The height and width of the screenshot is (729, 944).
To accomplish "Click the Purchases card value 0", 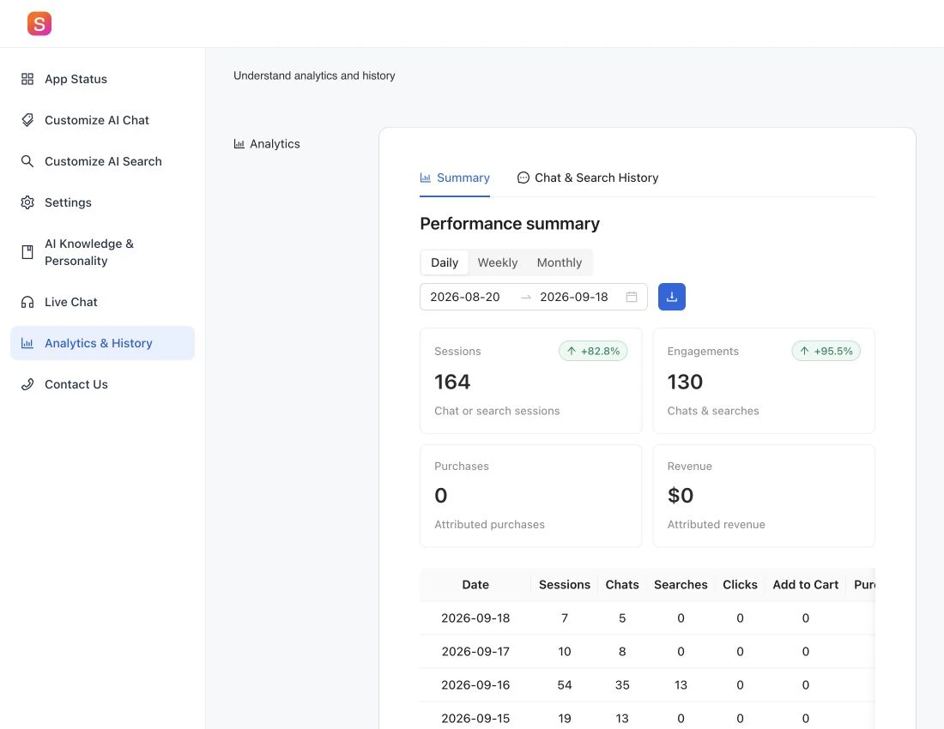I will click(x=441, y=496).
